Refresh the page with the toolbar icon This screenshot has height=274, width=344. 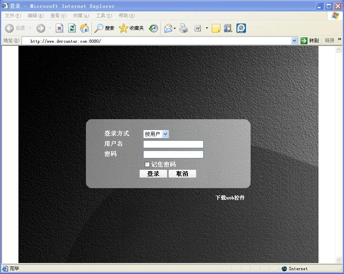pos(72,28)
